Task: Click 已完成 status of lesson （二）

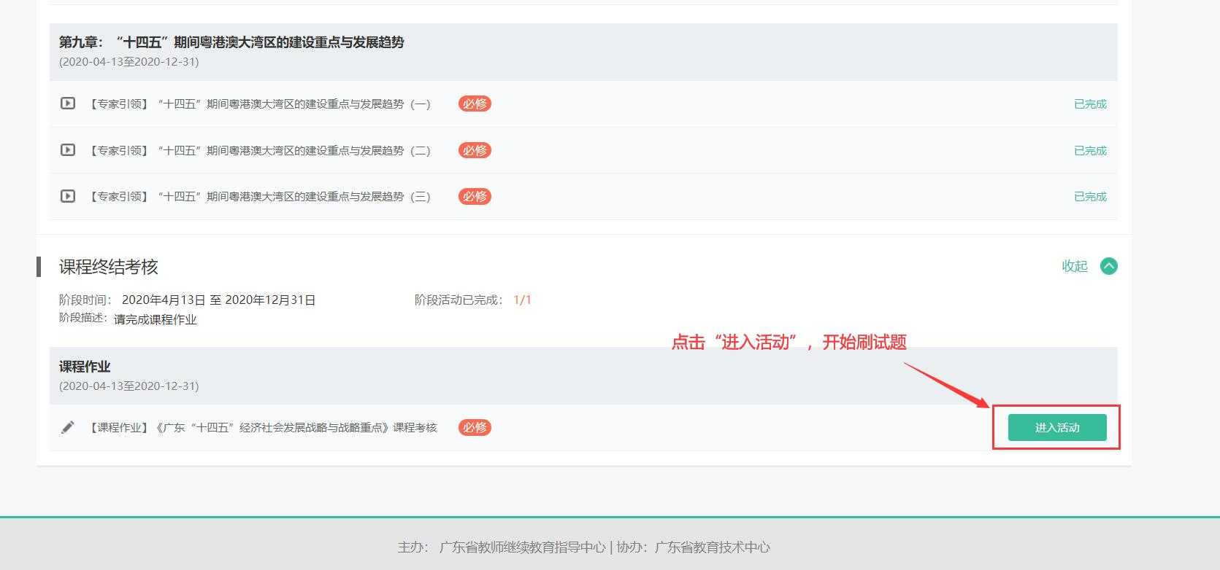Action: [x=1090, y=151]
